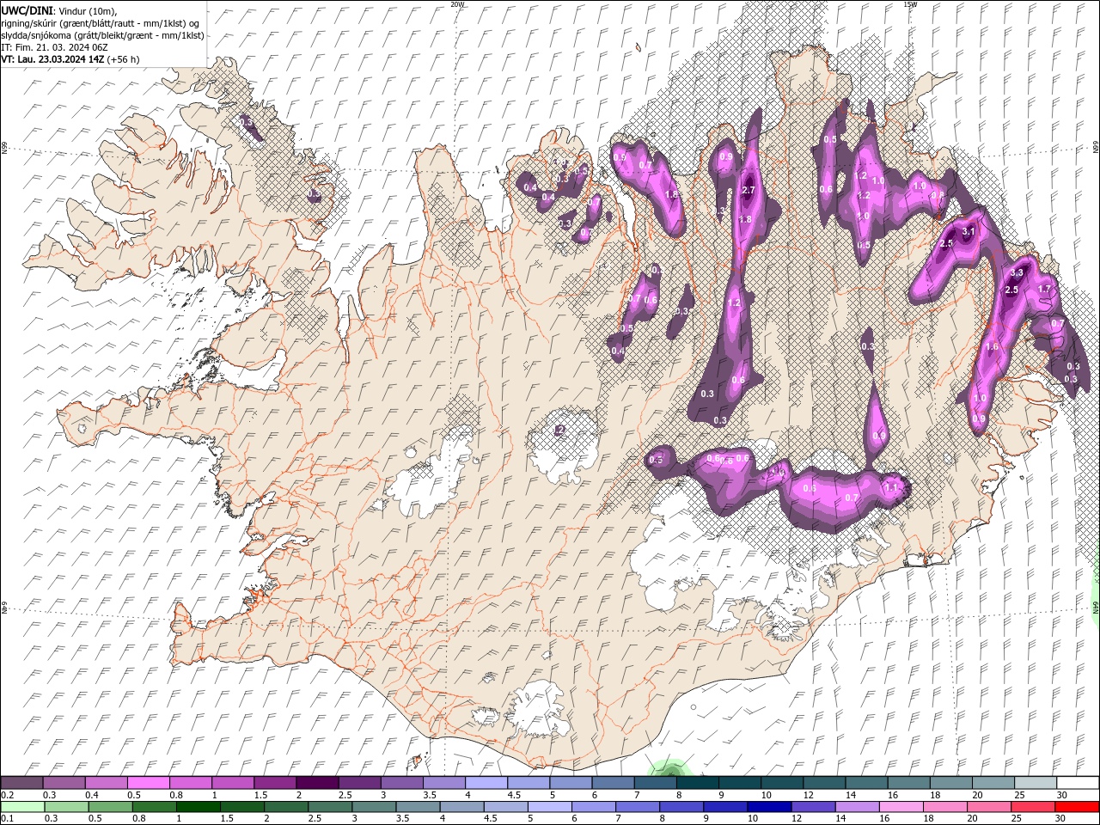Click the 'slydda/snjókoma' legend description line
The width and height of the screenshot is (1100, 825).
click(103, 35)
